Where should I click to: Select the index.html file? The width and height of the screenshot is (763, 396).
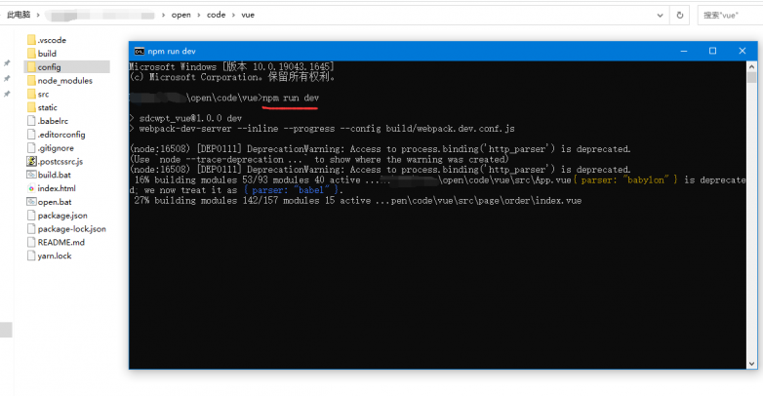56,188
